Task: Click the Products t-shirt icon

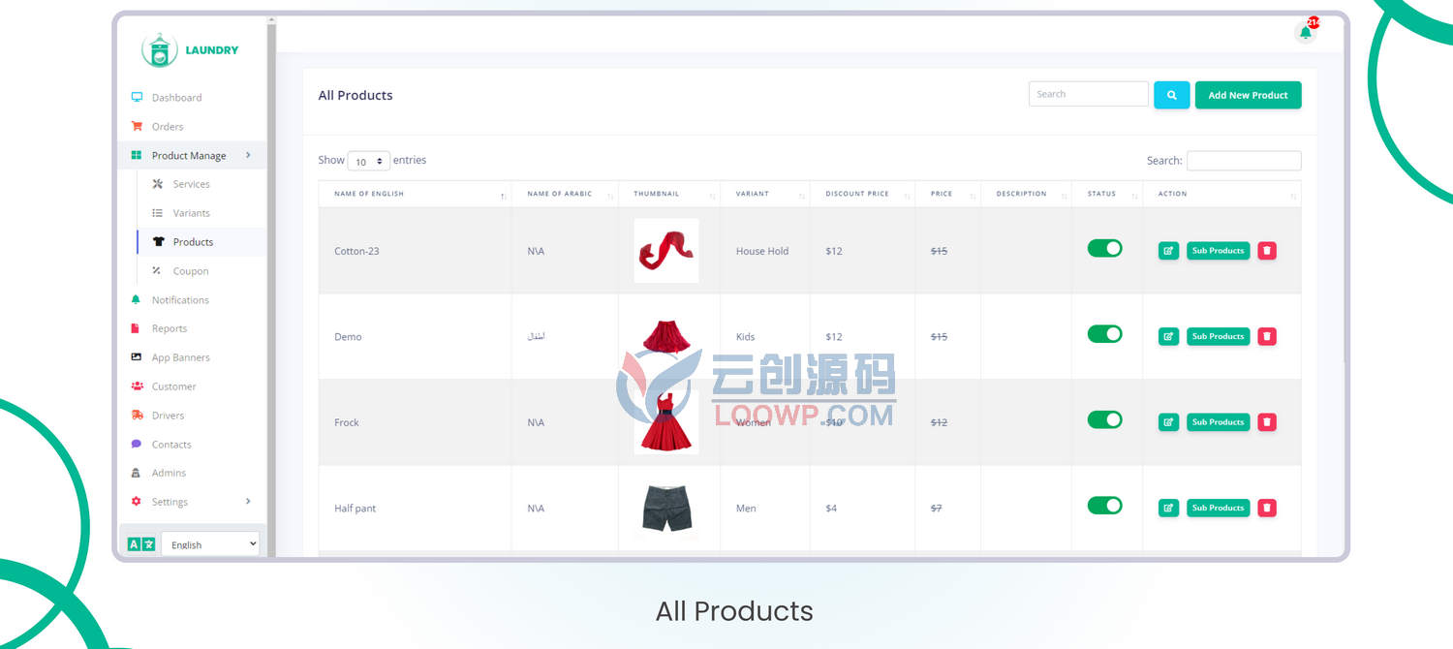Action: pos(158,242)
